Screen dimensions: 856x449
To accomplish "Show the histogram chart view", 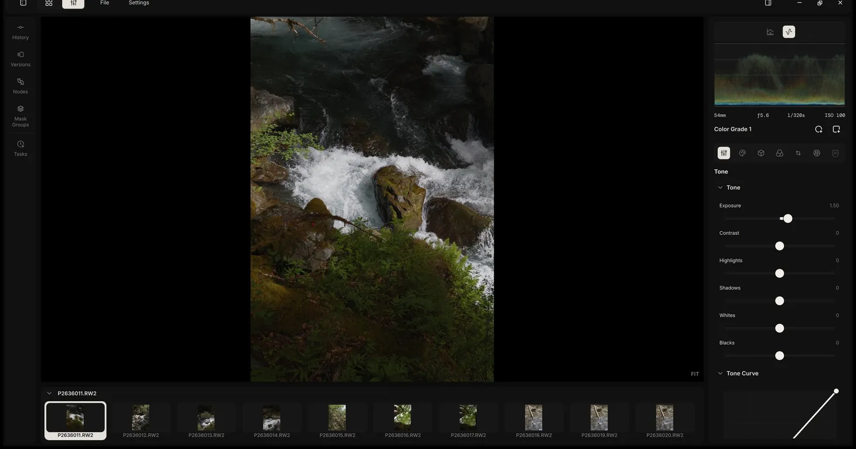I will pyautogui.click(x=770, y=32).
